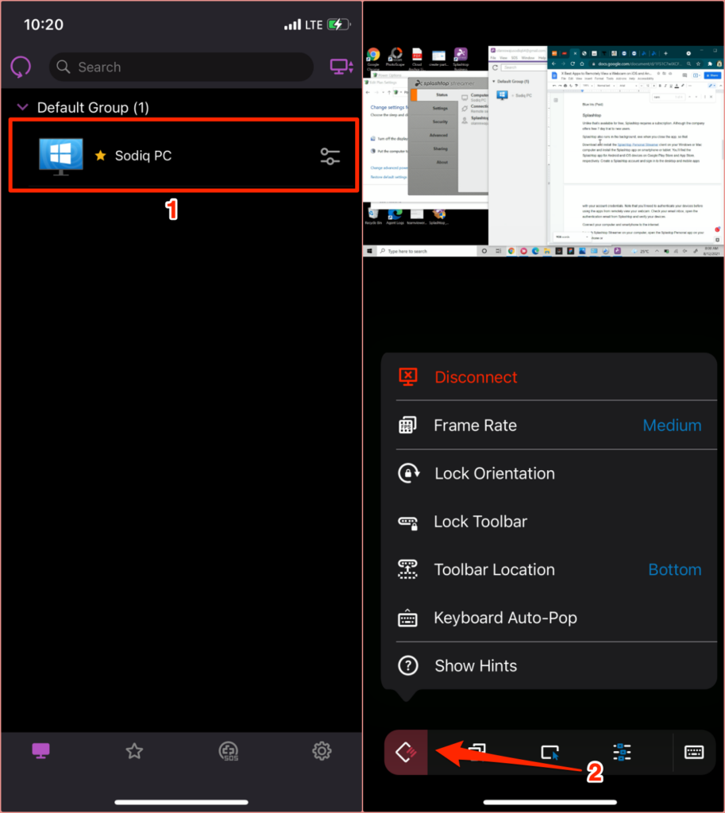Viewport: 725px width, 813px height.
Task: Change Frame Rate from Medium
Action: click(671, 426)
